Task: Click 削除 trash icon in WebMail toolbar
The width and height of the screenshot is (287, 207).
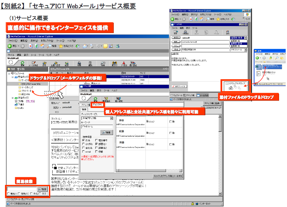Action: pos(90,64)
